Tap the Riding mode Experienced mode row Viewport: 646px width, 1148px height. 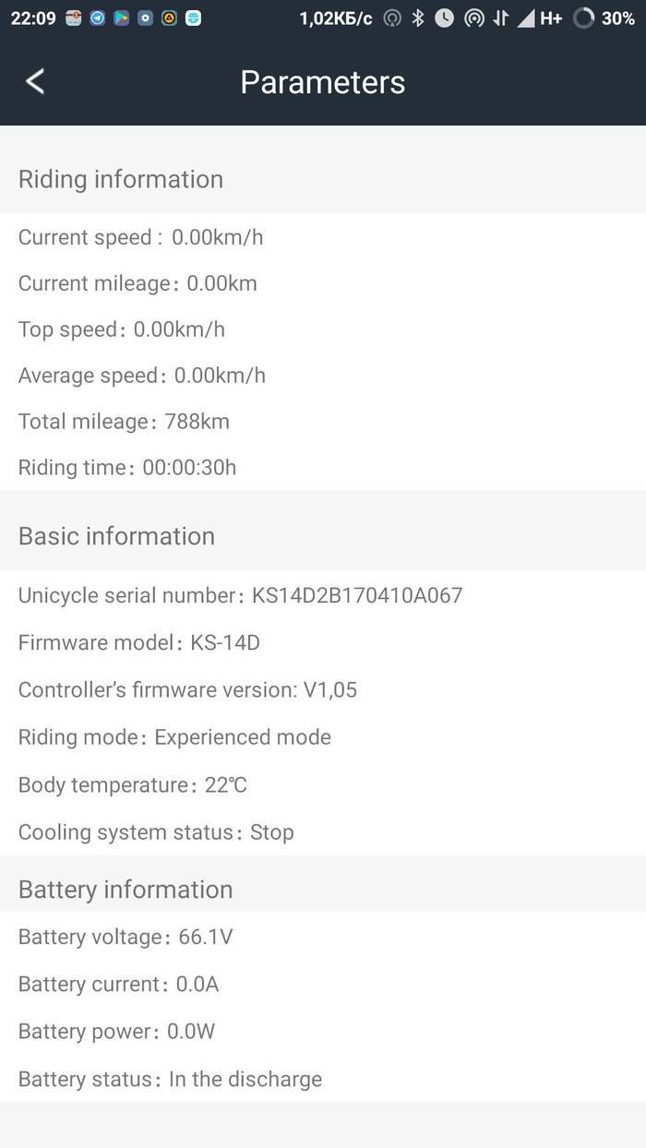pyautogui.click(x=174, y=737)
